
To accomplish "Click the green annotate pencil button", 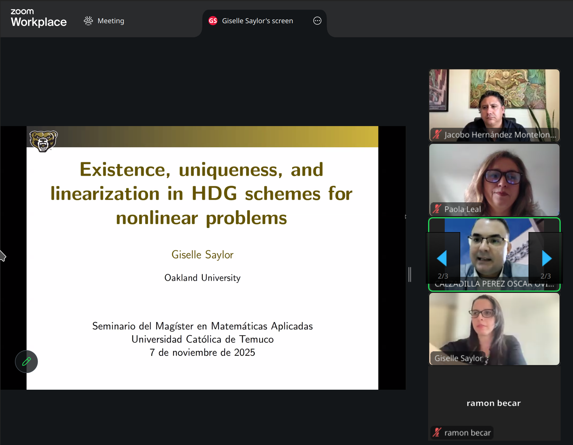I will coord(26,361).
